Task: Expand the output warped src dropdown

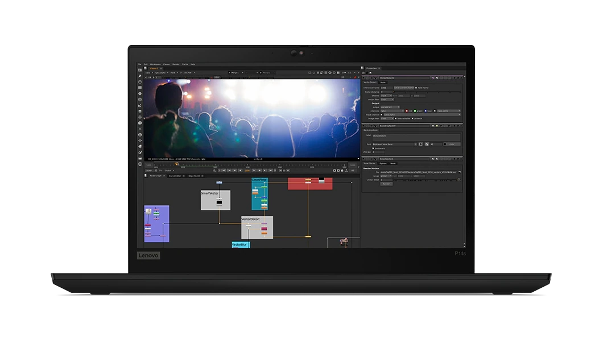Action: click(x=390, y=107)
